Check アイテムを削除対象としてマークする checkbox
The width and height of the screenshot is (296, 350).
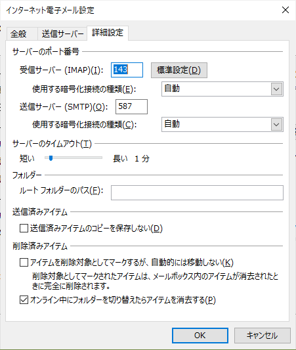point(24,263)
